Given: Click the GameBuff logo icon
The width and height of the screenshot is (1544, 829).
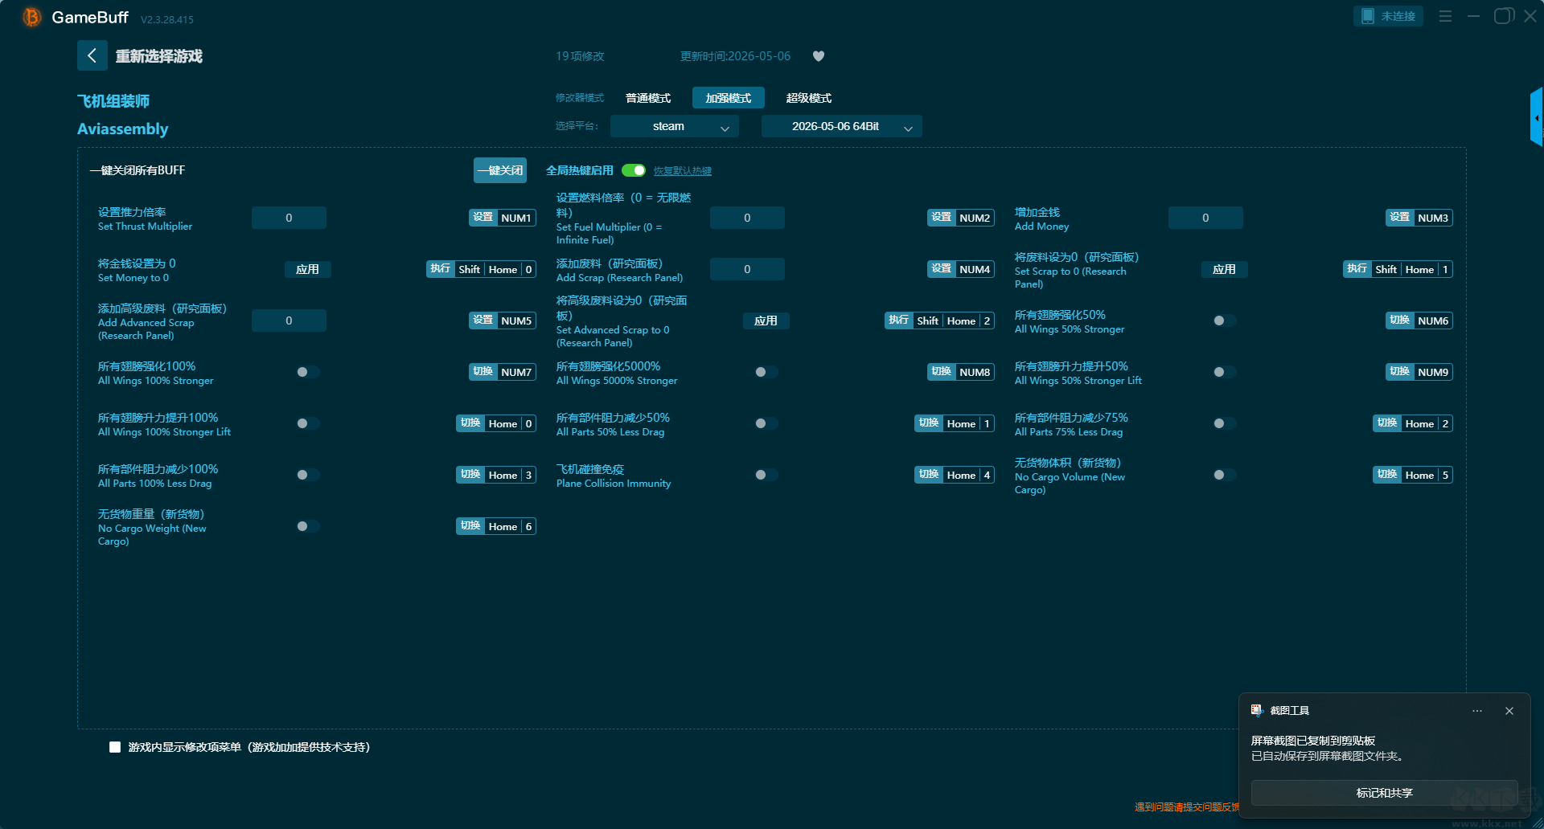Looking at the screenshot, I should click(32, 17).
